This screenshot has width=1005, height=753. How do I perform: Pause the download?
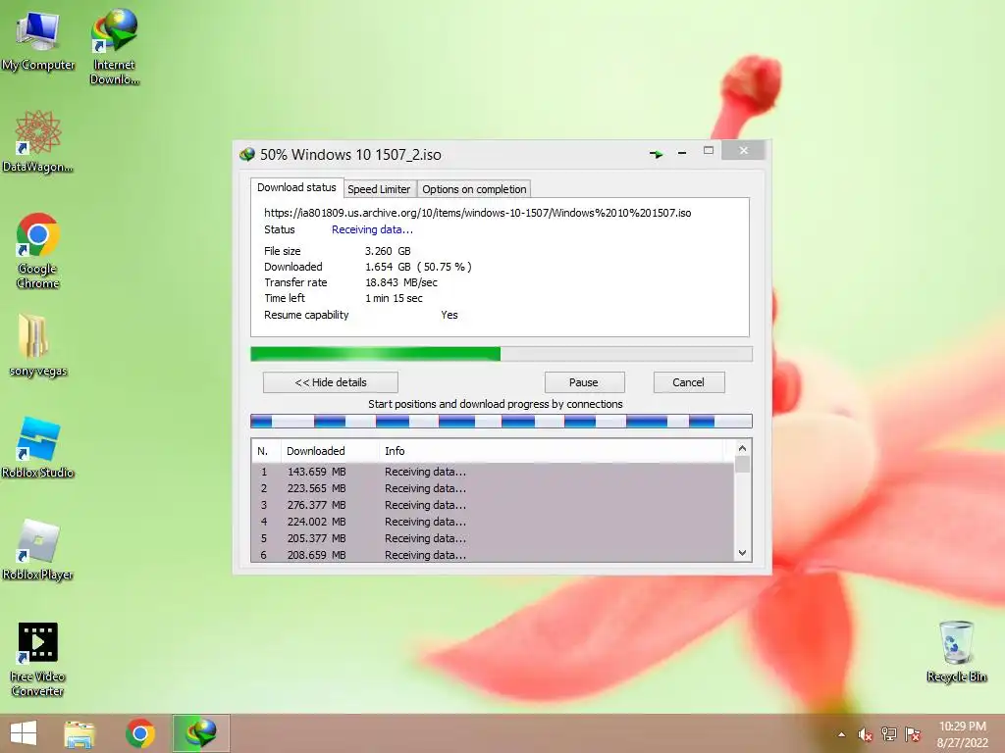coord(585,382)
